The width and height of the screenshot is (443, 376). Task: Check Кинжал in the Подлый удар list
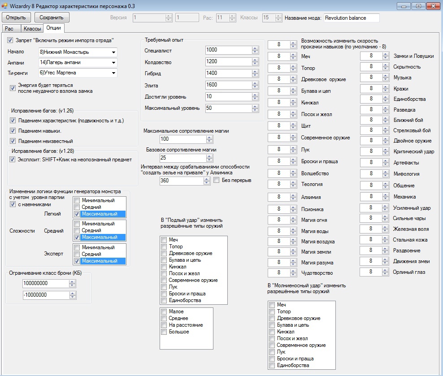point(164,267)
